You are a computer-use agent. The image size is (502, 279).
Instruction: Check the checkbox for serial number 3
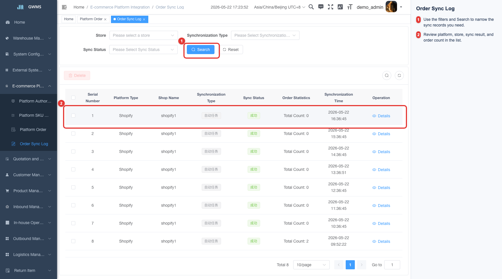point(73,151)
